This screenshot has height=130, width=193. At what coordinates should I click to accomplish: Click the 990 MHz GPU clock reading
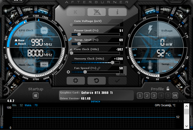point(42,43)
